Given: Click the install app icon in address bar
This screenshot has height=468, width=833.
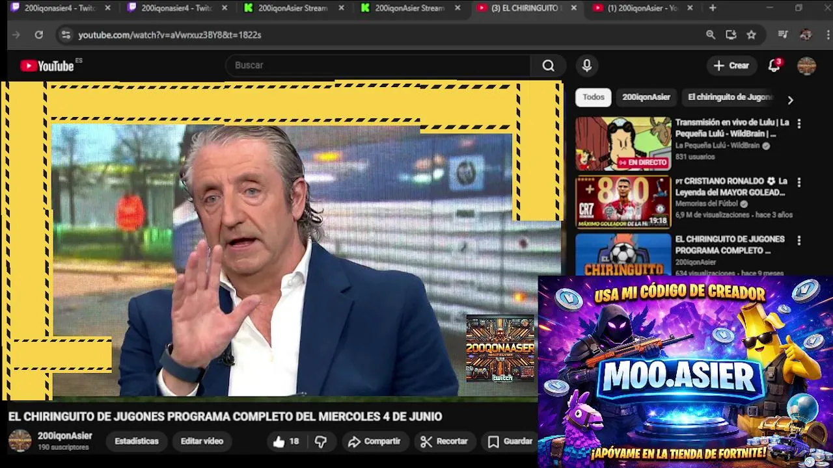Looking at the screenshot, I should pyautogui.click(x=731, y=35).
